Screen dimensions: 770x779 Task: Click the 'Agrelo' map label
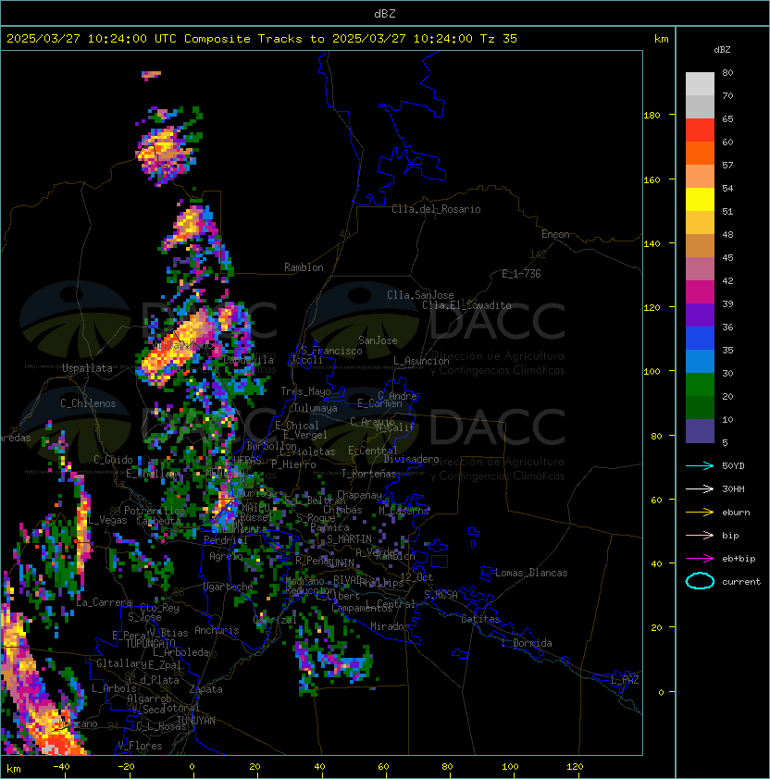(226, 556)
